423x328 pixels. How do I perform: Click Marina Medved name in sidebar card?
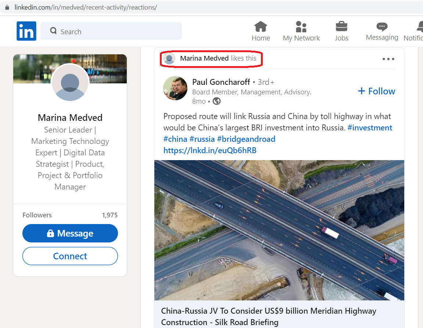pyautogui.click(x=70, y=118)
